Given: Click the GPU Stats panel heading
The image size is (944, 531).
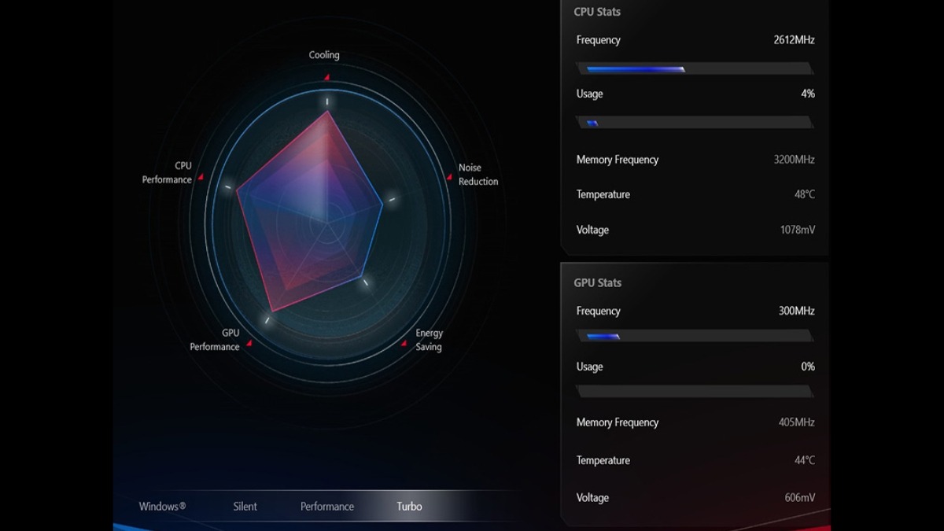Looking at the screenshot, I should click(x=597, y=282).
